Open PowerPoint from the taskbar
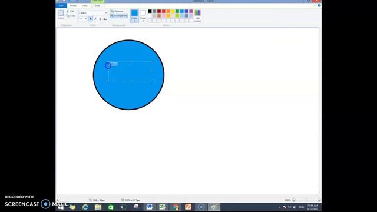The image size is (377, 212). pos(188,207)
